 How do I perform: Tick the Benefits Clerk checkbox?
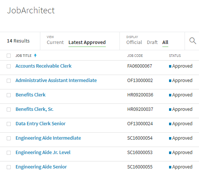click(9, 95)
